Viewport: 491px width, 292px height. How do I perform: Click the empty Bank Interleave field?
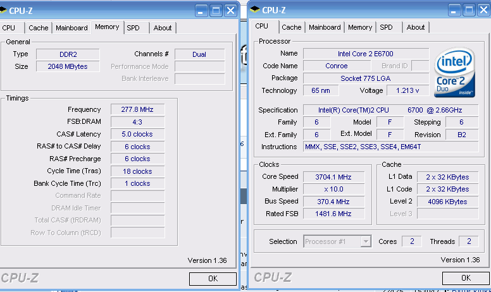199,78
